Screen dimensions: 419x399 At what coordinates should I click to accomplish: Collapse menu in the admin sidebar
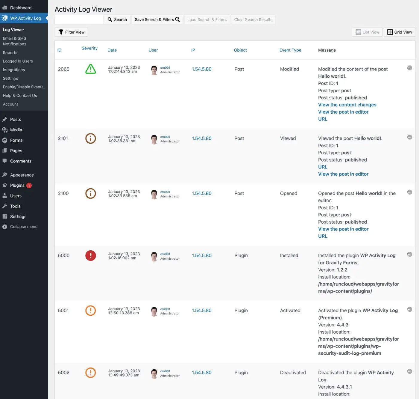coord(23,227)
